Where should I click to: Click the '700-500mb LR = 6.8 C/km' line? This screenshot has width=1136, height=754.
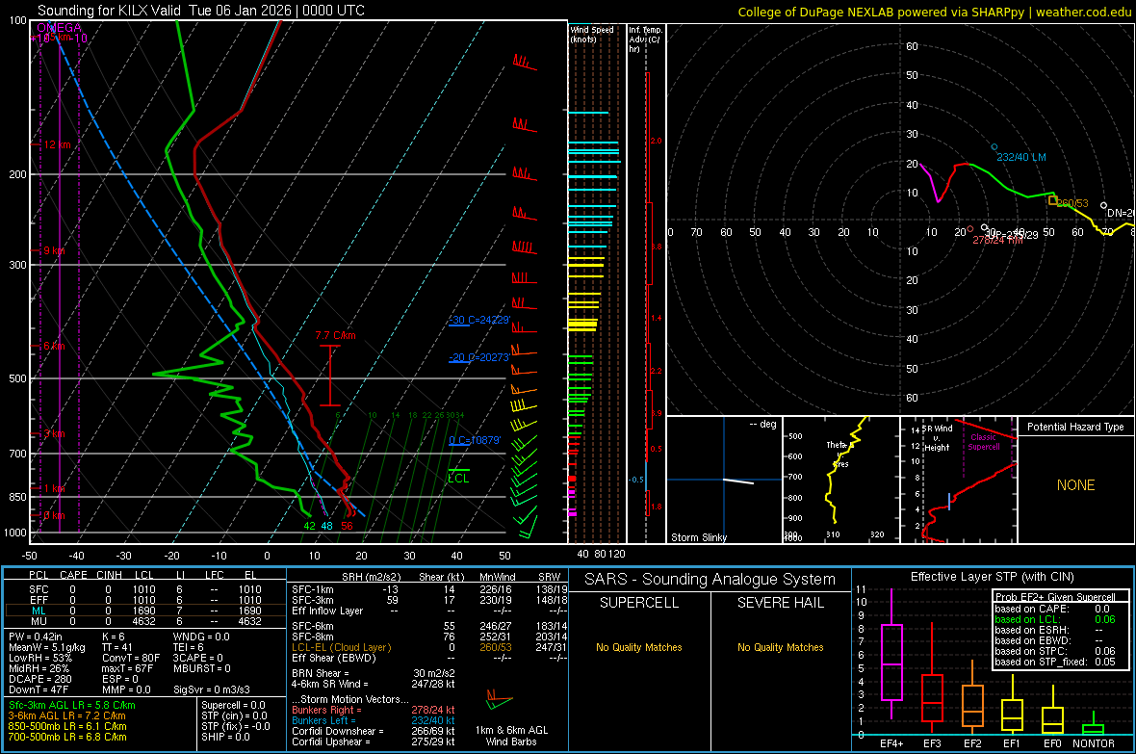(67, 737)
